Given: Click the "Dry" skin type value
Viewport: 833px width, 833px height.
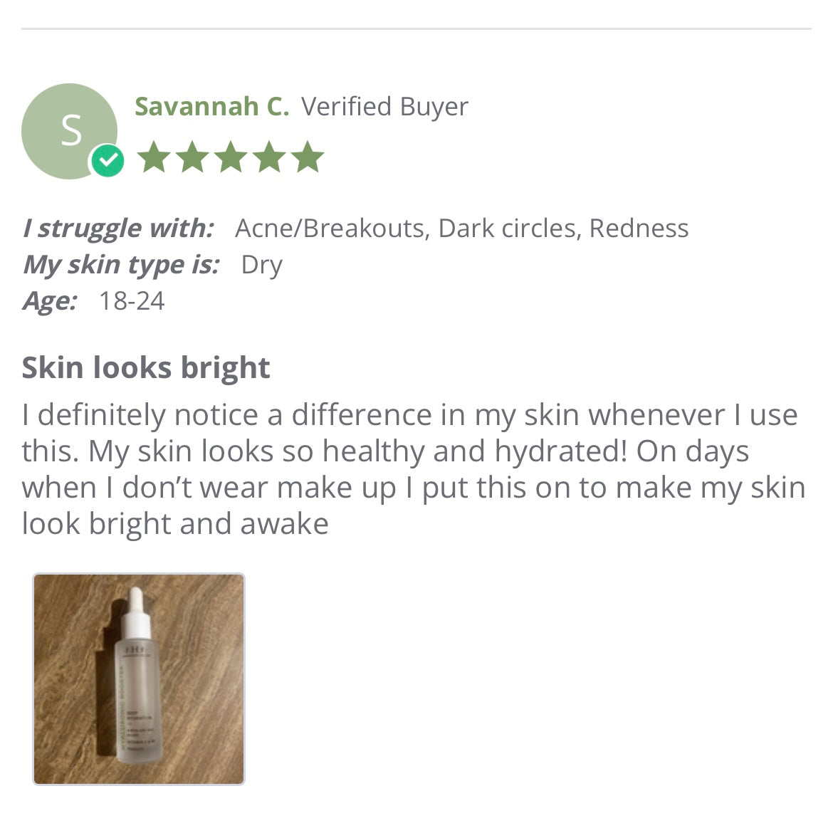Looking at the screenshot, I should click(262, 265).
